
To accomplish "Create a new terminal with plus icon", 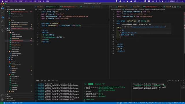I will tap(172, 81).
